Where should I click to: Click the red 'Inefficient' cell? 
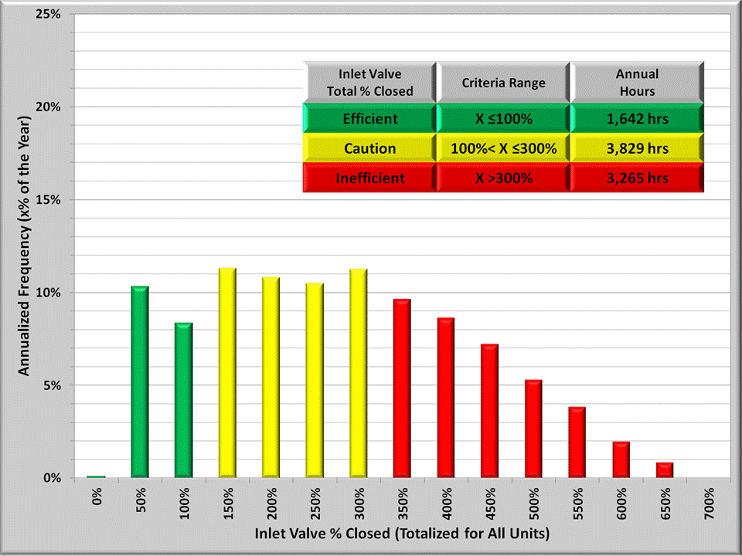pyautogui.click(x=369, y=178)
